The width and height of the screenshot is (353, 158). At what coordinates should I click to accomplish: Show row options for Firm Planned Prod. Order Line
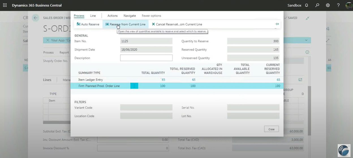(x=134, y=86)
